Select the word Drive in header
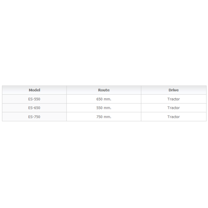 pos(174,90)
